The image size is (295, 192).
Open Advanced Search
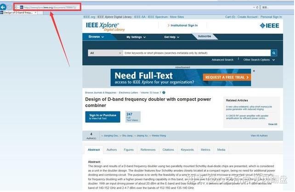222,60
